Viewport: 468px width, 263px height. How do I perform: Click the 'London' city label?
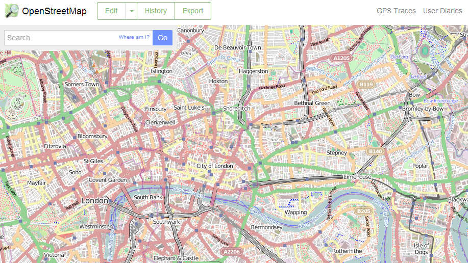point(94,201)
